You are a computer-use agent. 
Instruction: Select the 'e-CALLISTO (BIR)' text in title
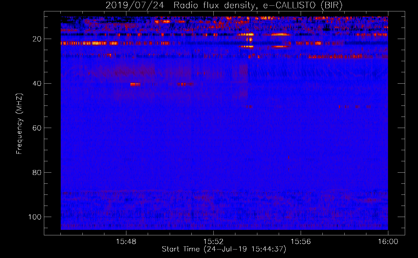303,5
